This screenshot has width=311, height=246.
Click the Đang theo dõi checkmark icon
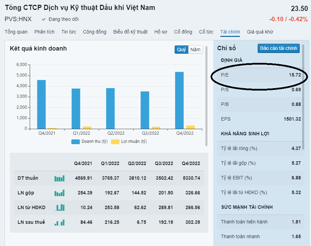[x=44, y=19]
